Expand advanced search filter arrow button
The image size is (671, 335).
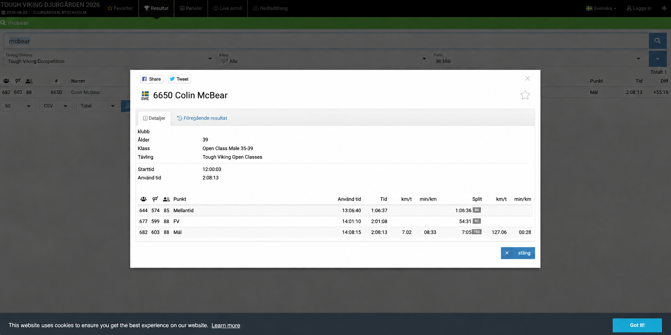657,59
